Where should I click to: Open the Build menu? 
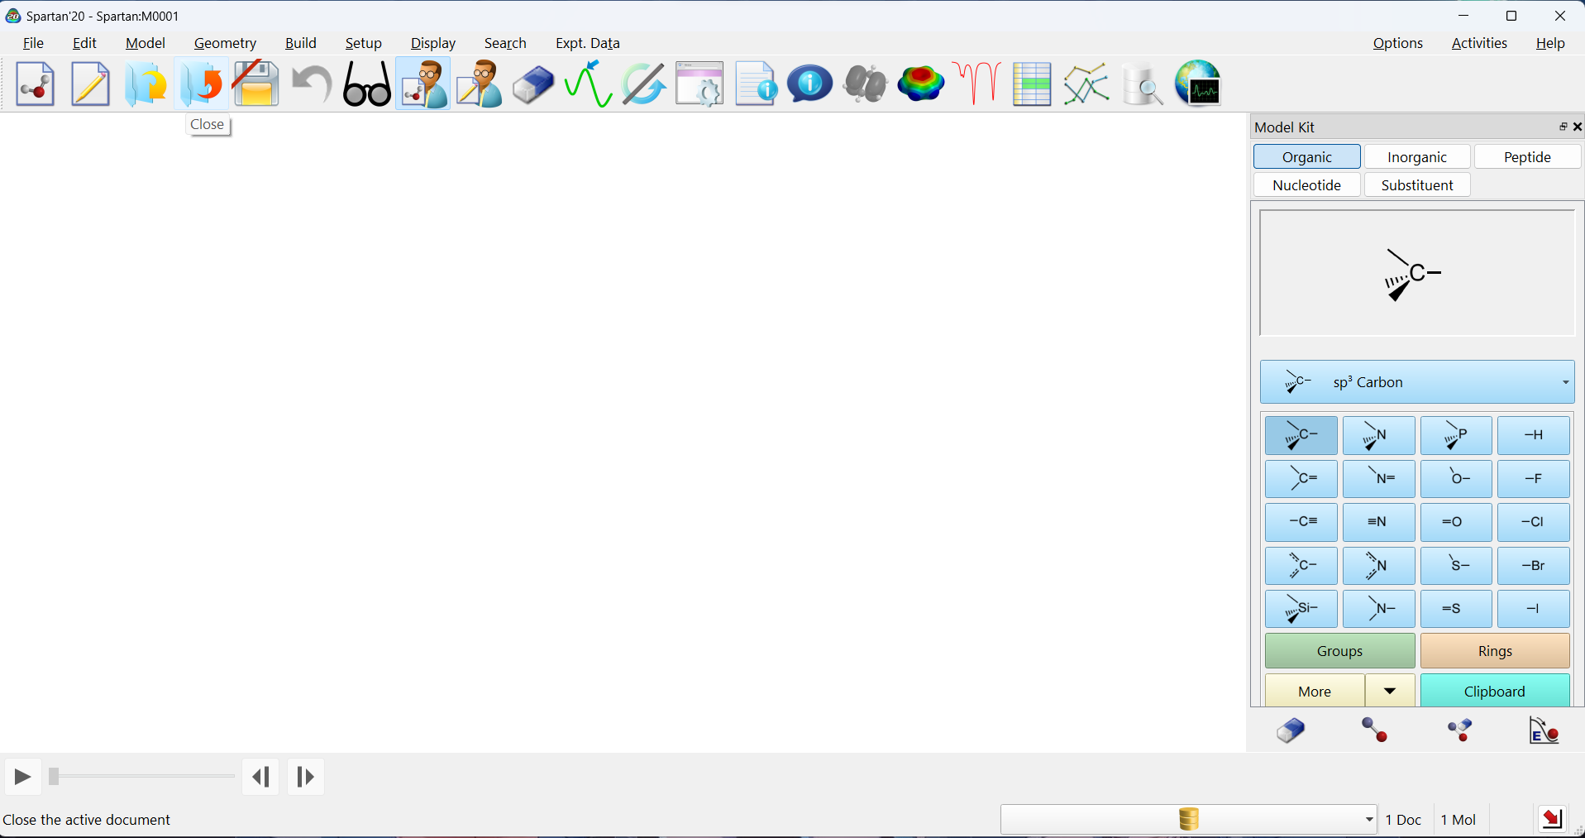(x=301, y=43)
